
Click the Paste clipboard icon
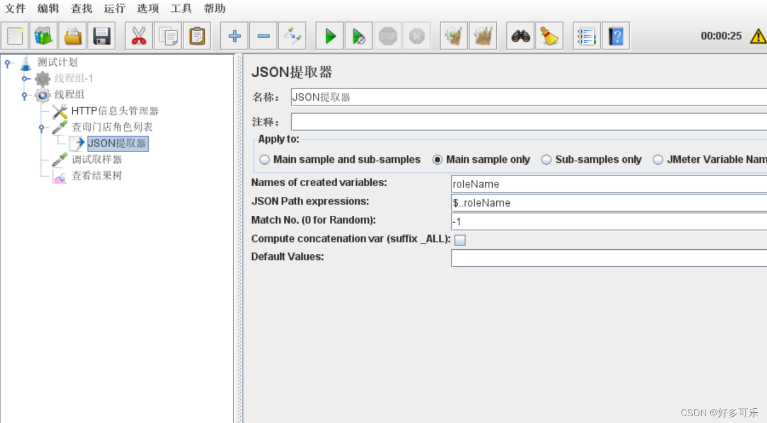click(197, 36)
